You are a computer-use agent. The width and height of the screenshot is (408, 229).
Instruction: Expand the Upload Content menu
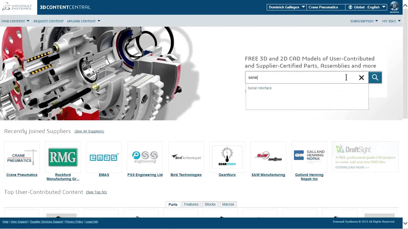84,21
